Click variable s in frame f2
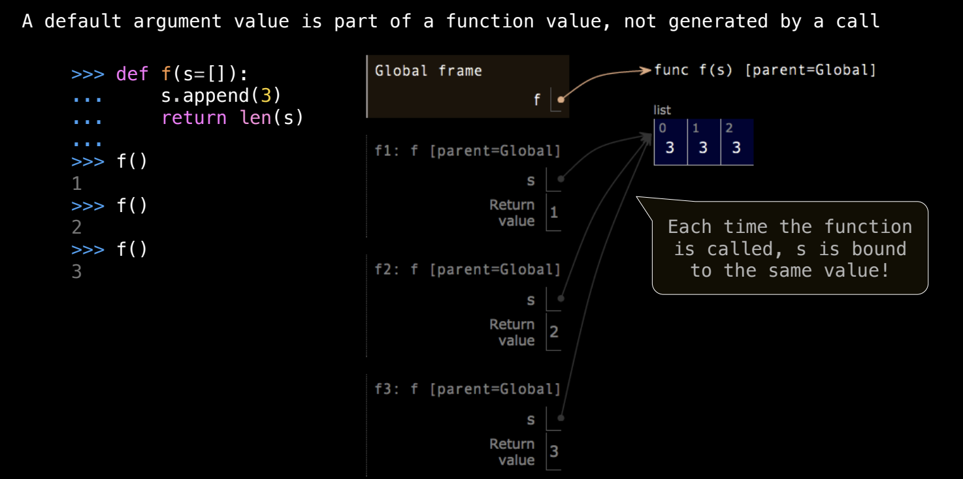This screenshot has height=479, width=963. click(531, 301)
